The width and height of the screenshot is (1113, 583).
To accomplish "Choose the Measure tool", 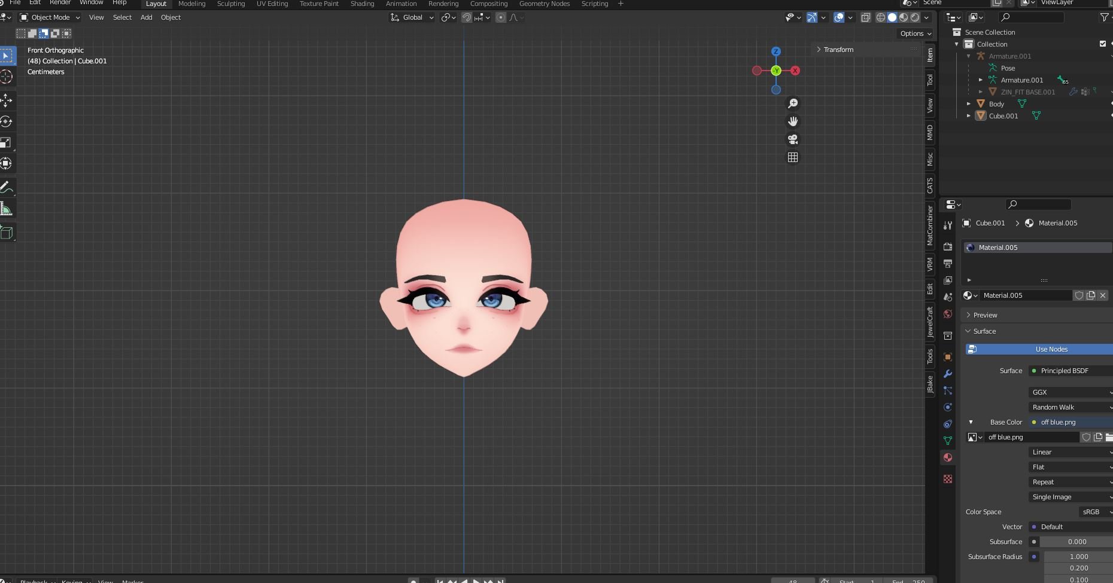I will [x=6, y=209].
